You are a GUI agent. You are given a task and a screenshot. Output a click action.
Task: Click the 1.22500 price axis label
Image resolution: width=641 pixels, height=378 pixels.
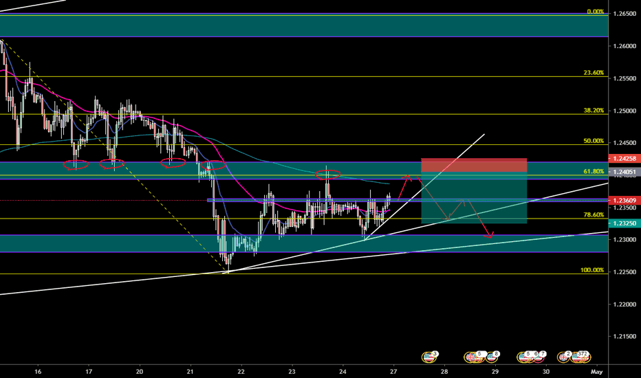tap(624, 272)
